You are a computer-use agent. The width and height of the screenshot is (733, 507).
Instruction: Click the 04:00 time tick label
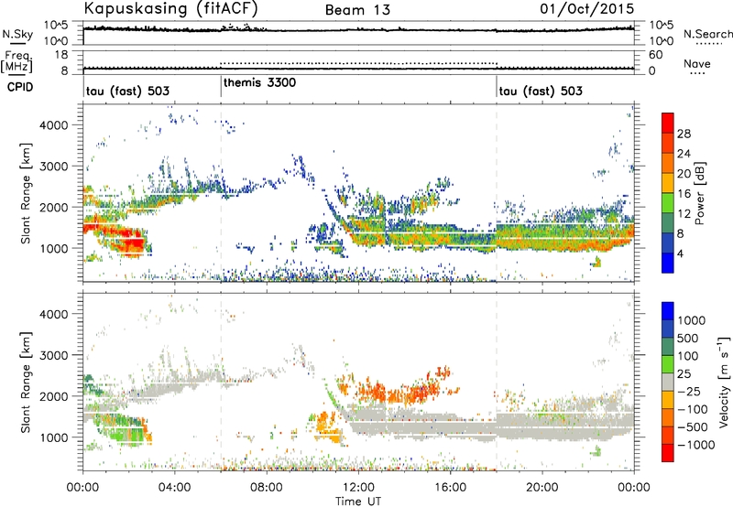pyautogui.click(x=174, y=488)
